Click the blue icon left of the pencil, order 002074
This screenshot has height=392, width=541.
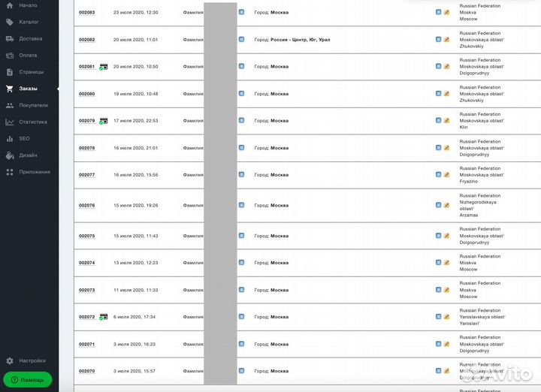[x=438, y=263]
